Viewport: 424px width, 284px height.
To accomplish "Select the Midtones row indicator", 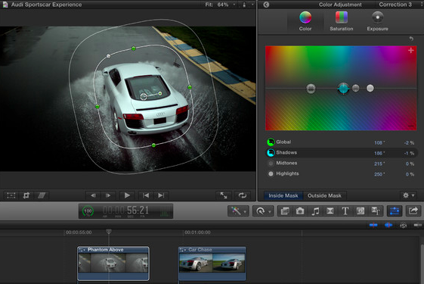I will tap(271, 163).
